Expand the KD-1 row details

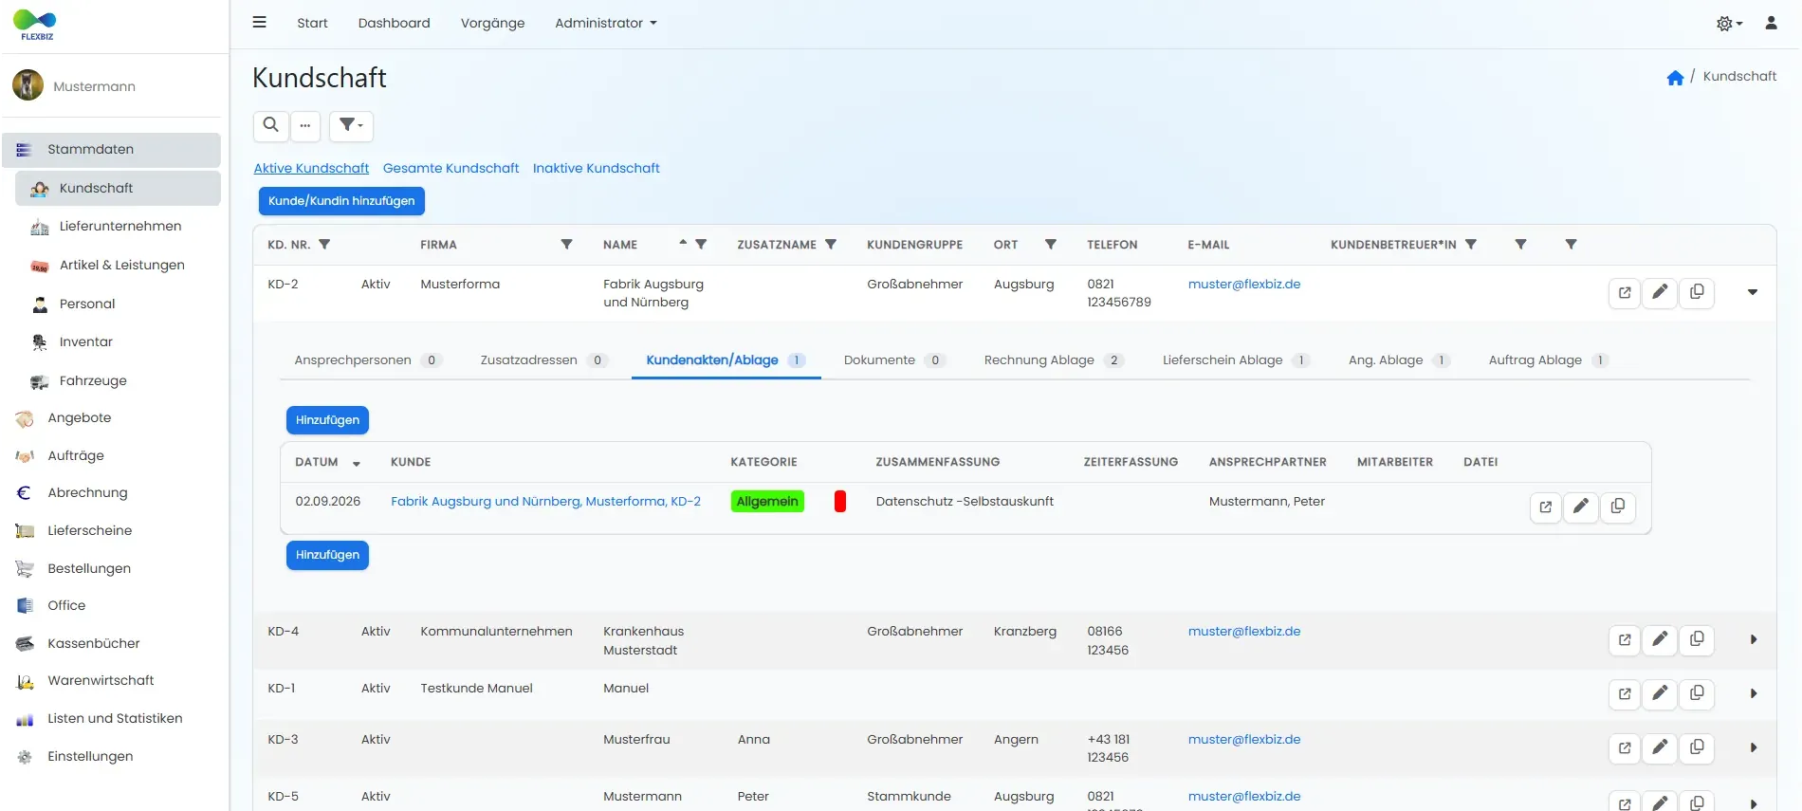[x=1753, y=693]
